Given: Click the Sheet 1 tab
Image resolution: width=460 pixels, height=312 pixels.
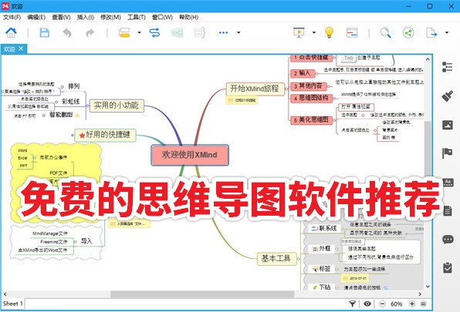Looking at the screenshot, I should (13, 304).
